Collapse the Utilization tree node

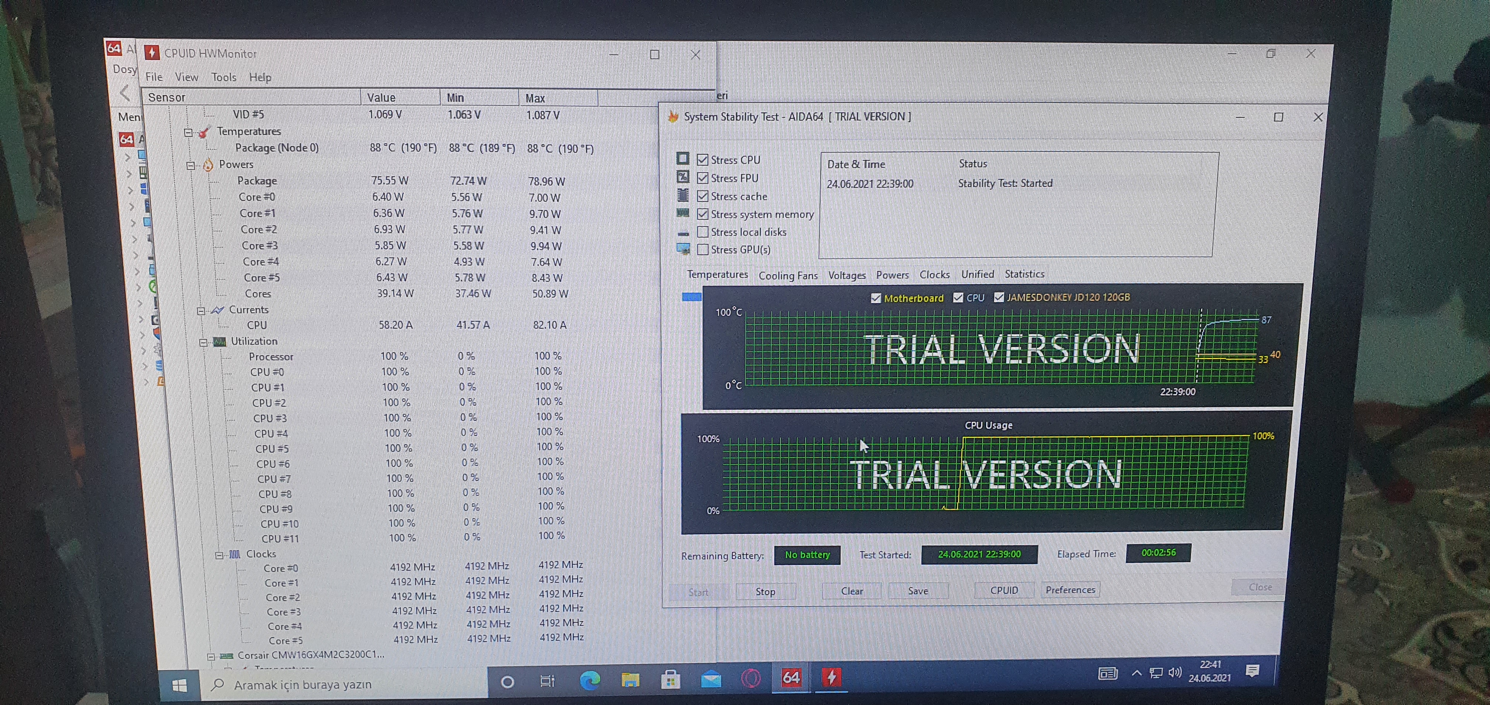pos(203,343)
